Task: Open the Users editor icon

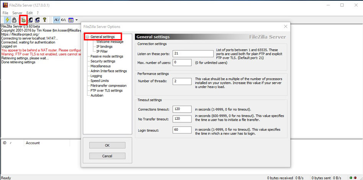Action: [x=30, y=20]
